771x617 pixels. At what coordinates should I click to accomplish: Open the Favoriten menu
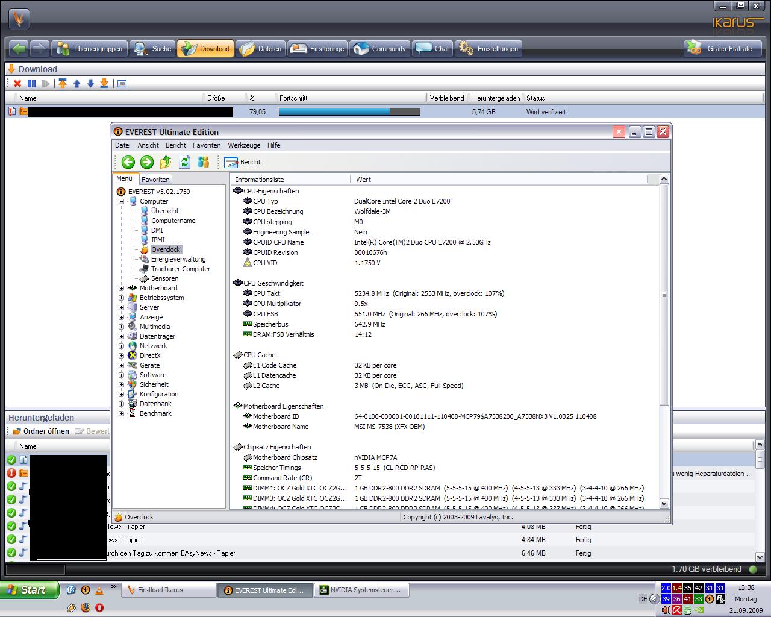(x=207, y=145)
